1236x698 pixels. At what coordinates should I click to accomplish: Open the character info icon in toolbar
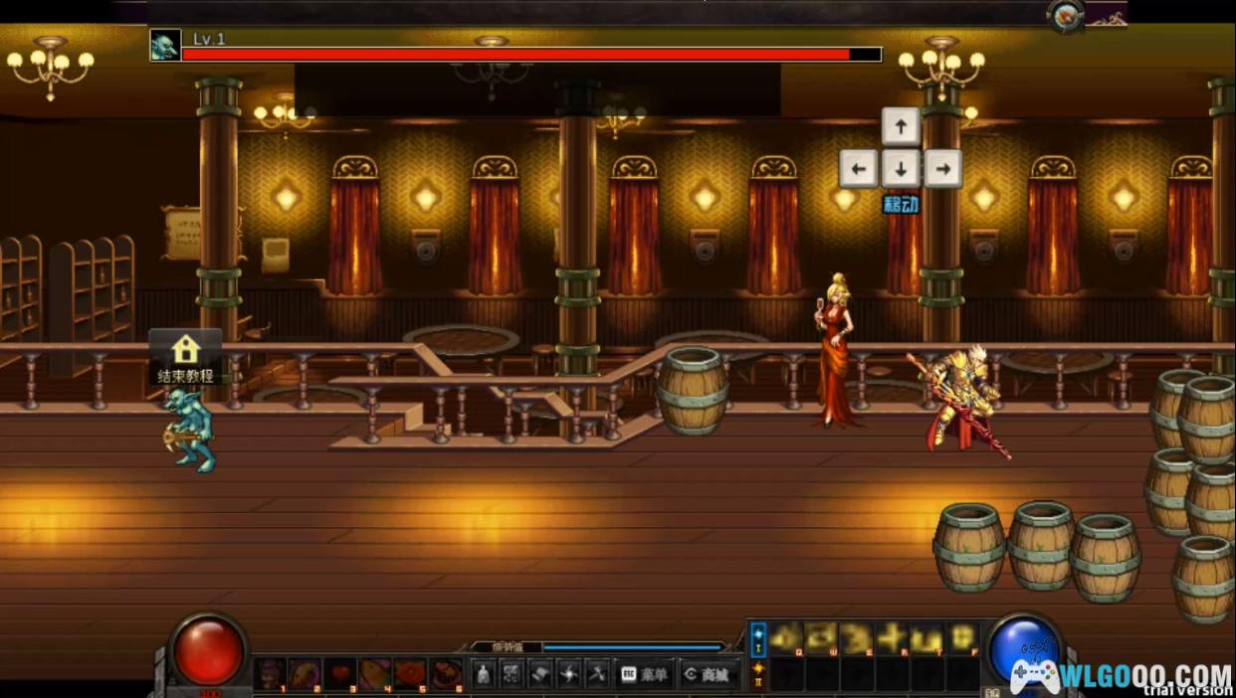(483, 674)
